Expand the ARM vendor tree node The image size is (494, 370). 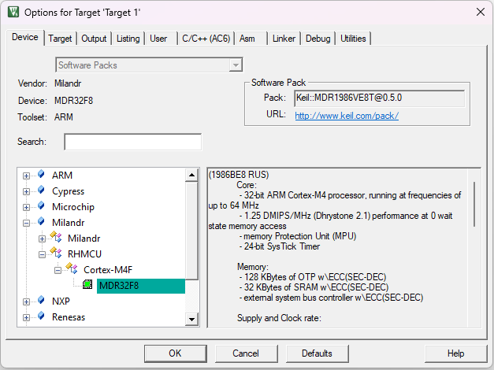coord(27,176)
